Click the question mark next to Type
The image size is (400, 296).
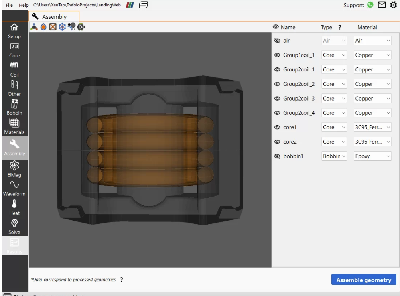coord(340,27)
